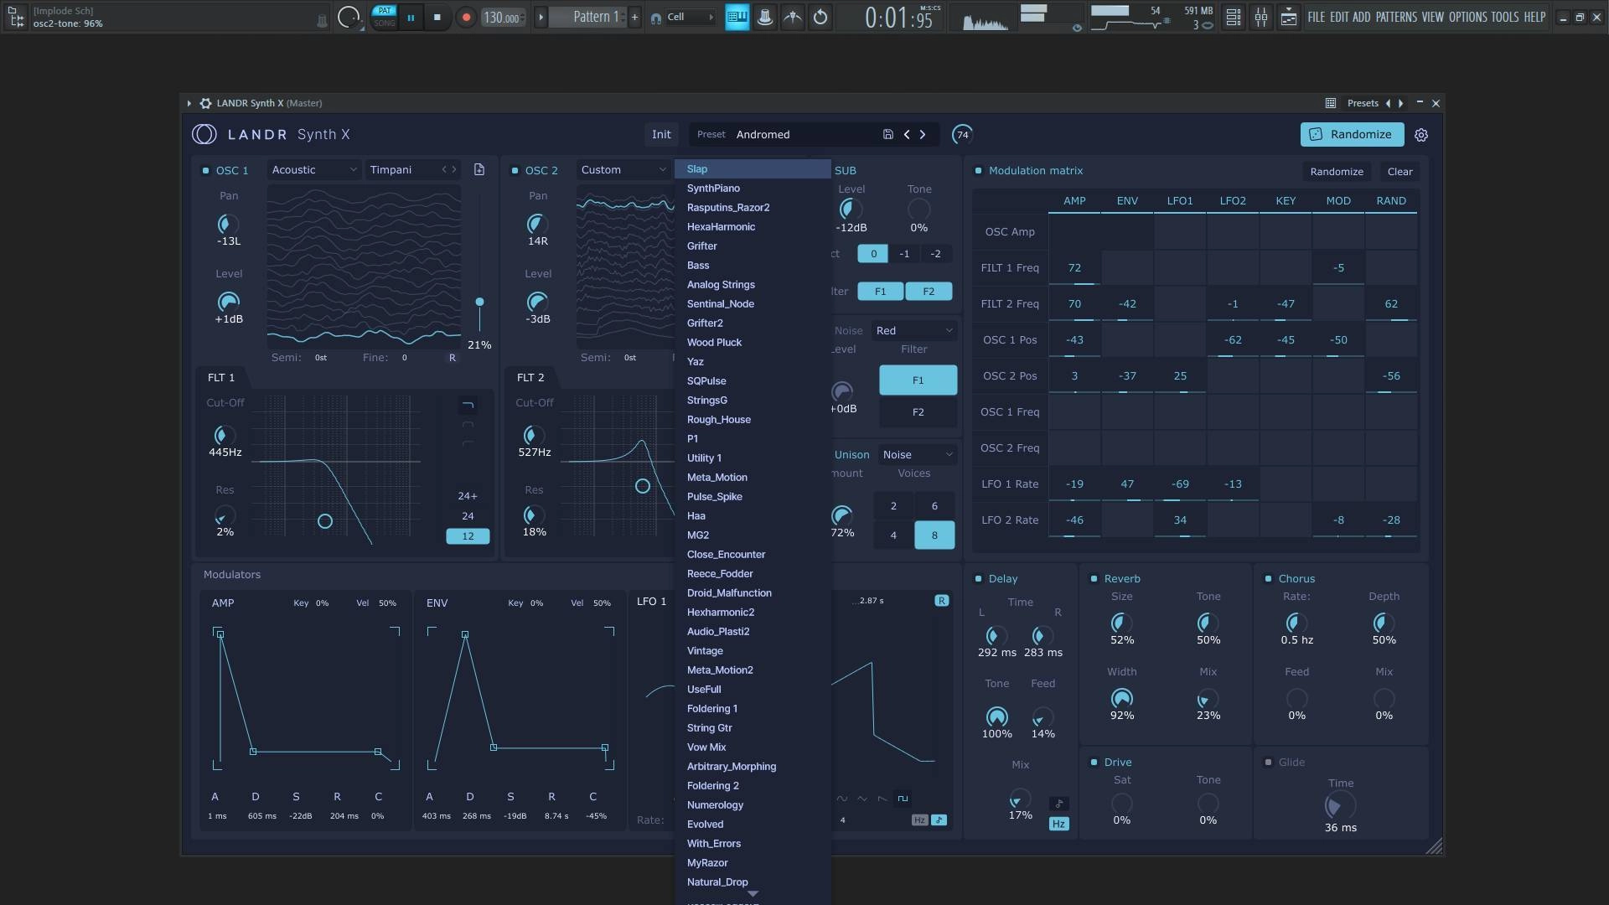Go to next preset beside Andromed
The image size is (1609, 905).
(x=923, y=134)
